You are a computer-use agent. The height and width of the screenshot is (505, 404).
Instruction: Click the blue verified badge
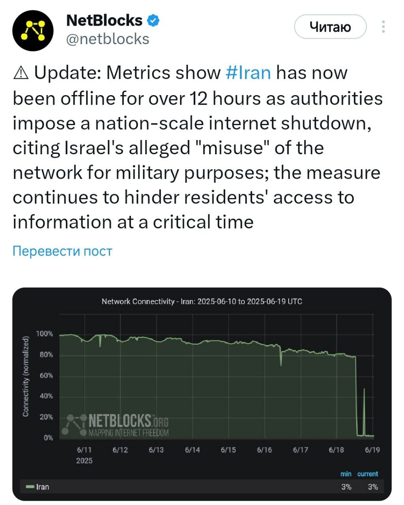click(153, 21)
